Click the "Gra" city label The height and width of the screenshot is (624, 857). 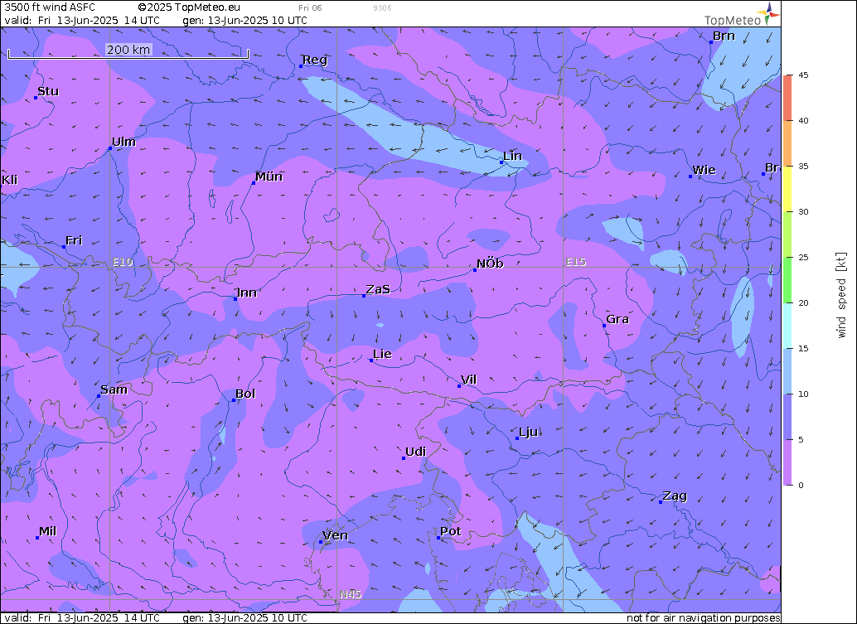[617, 319]
